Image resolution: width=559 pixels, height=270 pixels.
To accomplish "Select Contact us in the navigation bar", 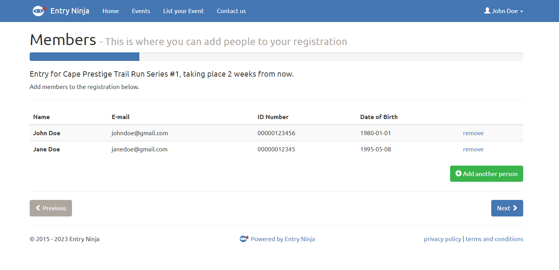I will (231, 11).
